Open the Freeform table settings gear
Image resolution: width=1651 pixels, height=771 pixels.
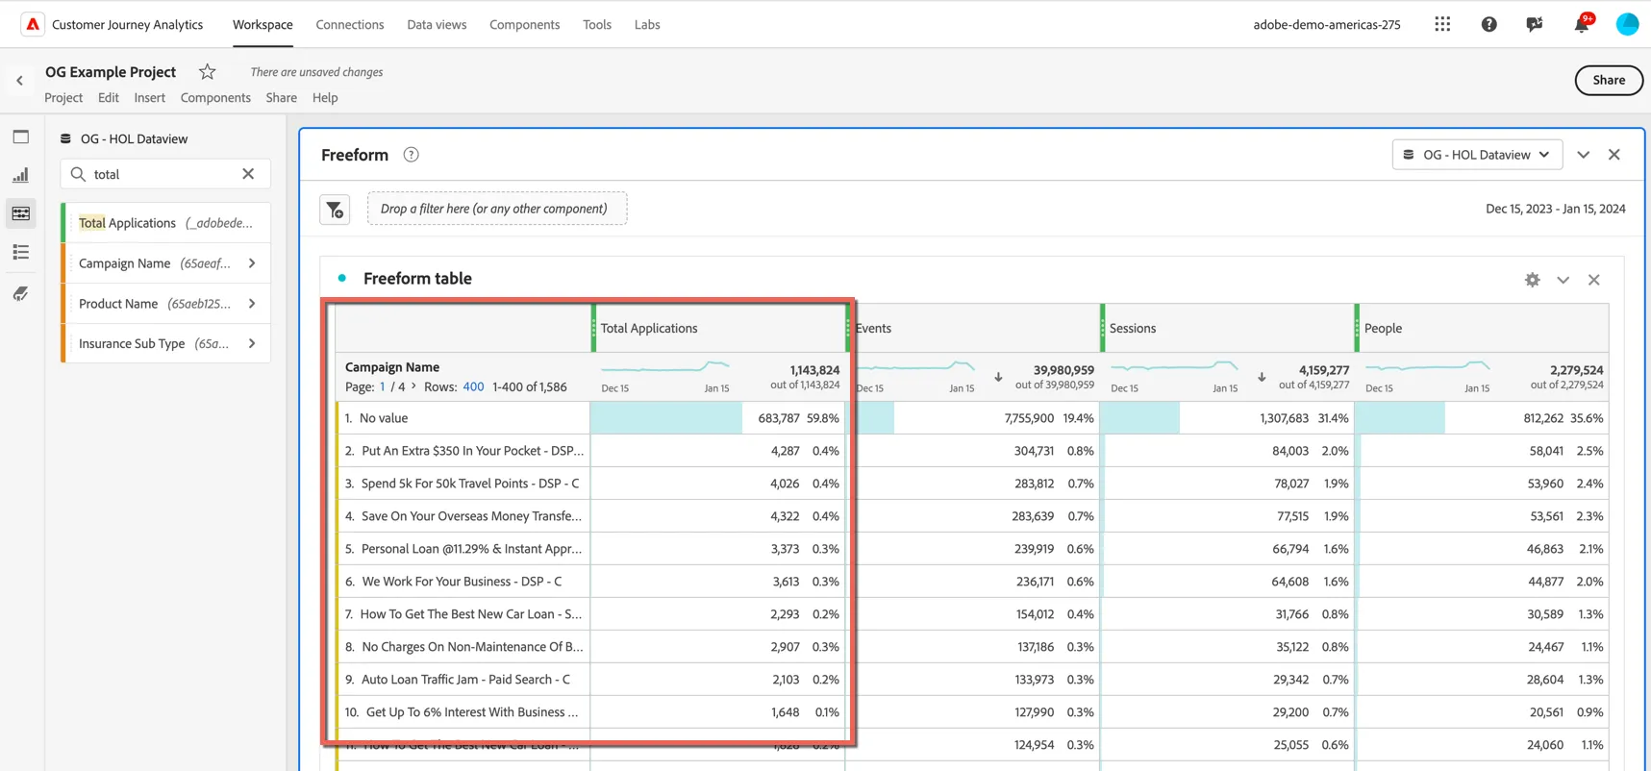(1533, 280)
